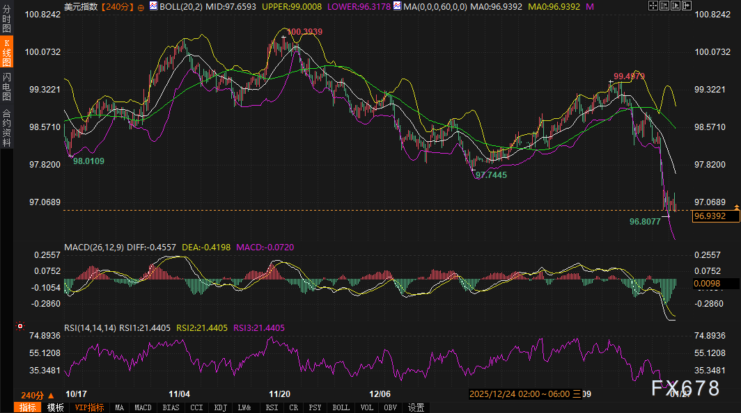
Task: Select the 指标 tab at bottom
Action: (x=28, y=407)
